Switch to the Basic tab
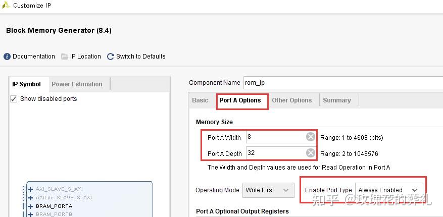Viewport: 443px width, 217px height. point(200,100)
